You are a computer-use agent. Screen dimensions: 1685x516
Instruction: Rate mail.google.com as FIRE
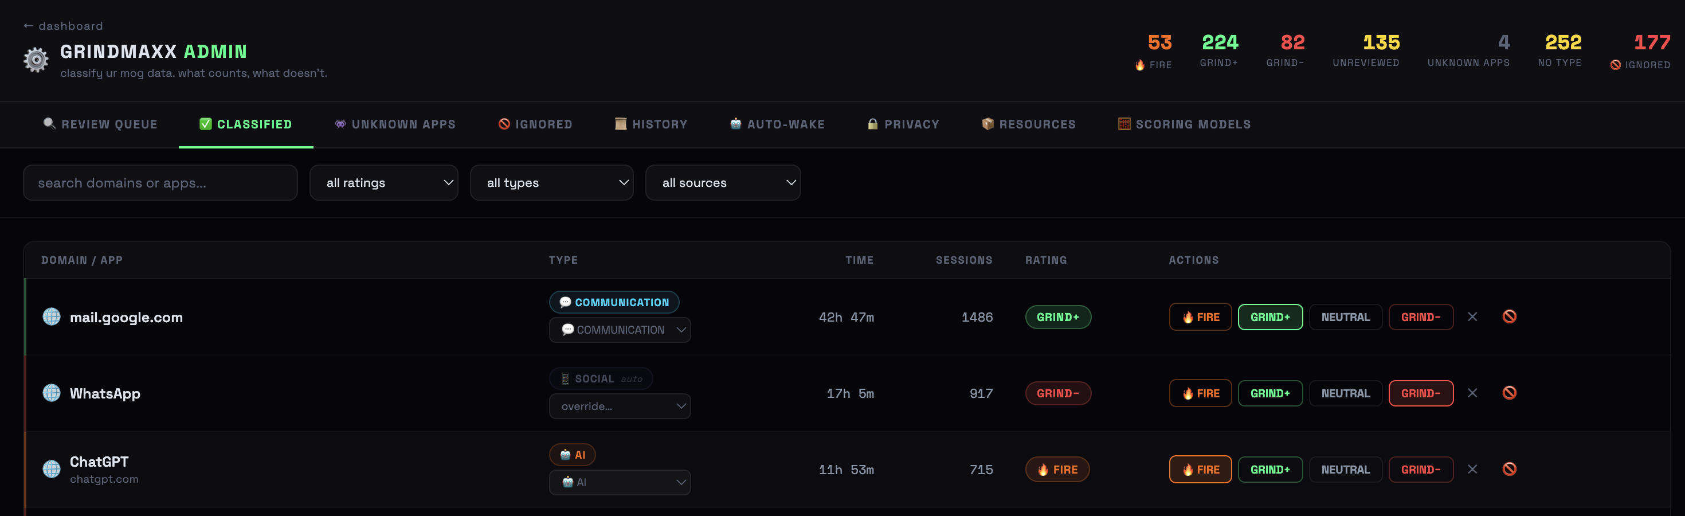coord(1200,317)
